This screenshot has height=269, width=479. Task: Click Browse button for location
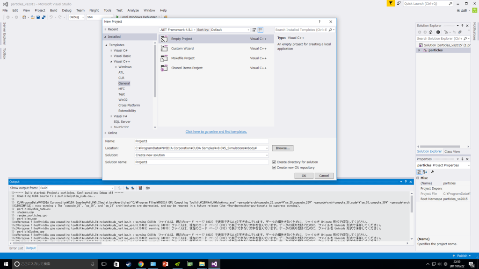[283, 148]
